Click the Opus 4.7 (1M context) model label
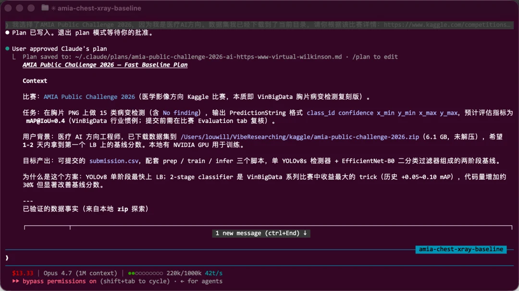 (x=80, y=273)
